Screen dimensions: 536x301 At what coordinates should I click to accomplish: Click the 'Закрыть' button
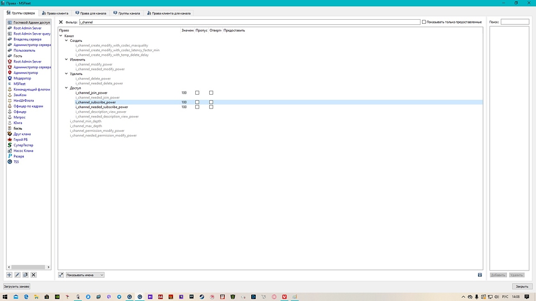click(521, 286)
